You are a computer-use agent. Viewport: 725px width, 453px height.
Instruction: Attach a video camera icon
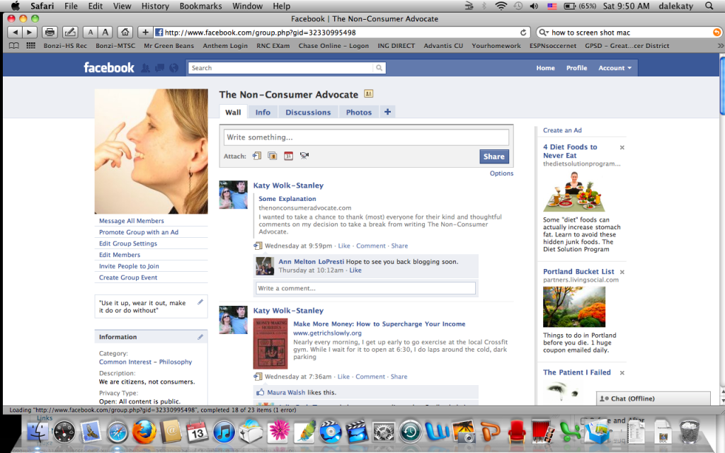[304, 156]
